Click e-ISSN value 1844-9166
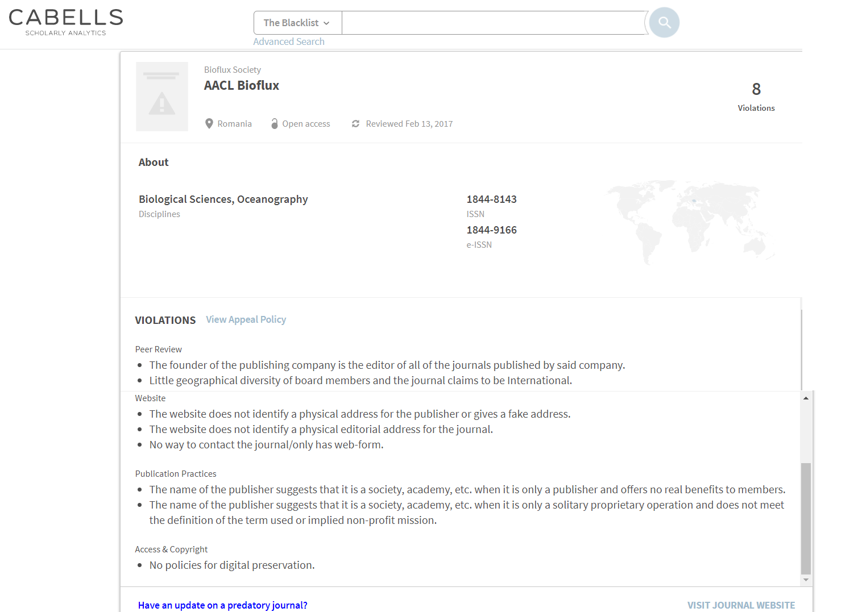 492,230
